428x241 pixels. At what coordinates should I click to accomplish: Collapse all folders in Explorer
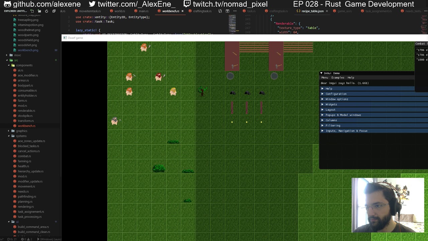coord(54,11)
